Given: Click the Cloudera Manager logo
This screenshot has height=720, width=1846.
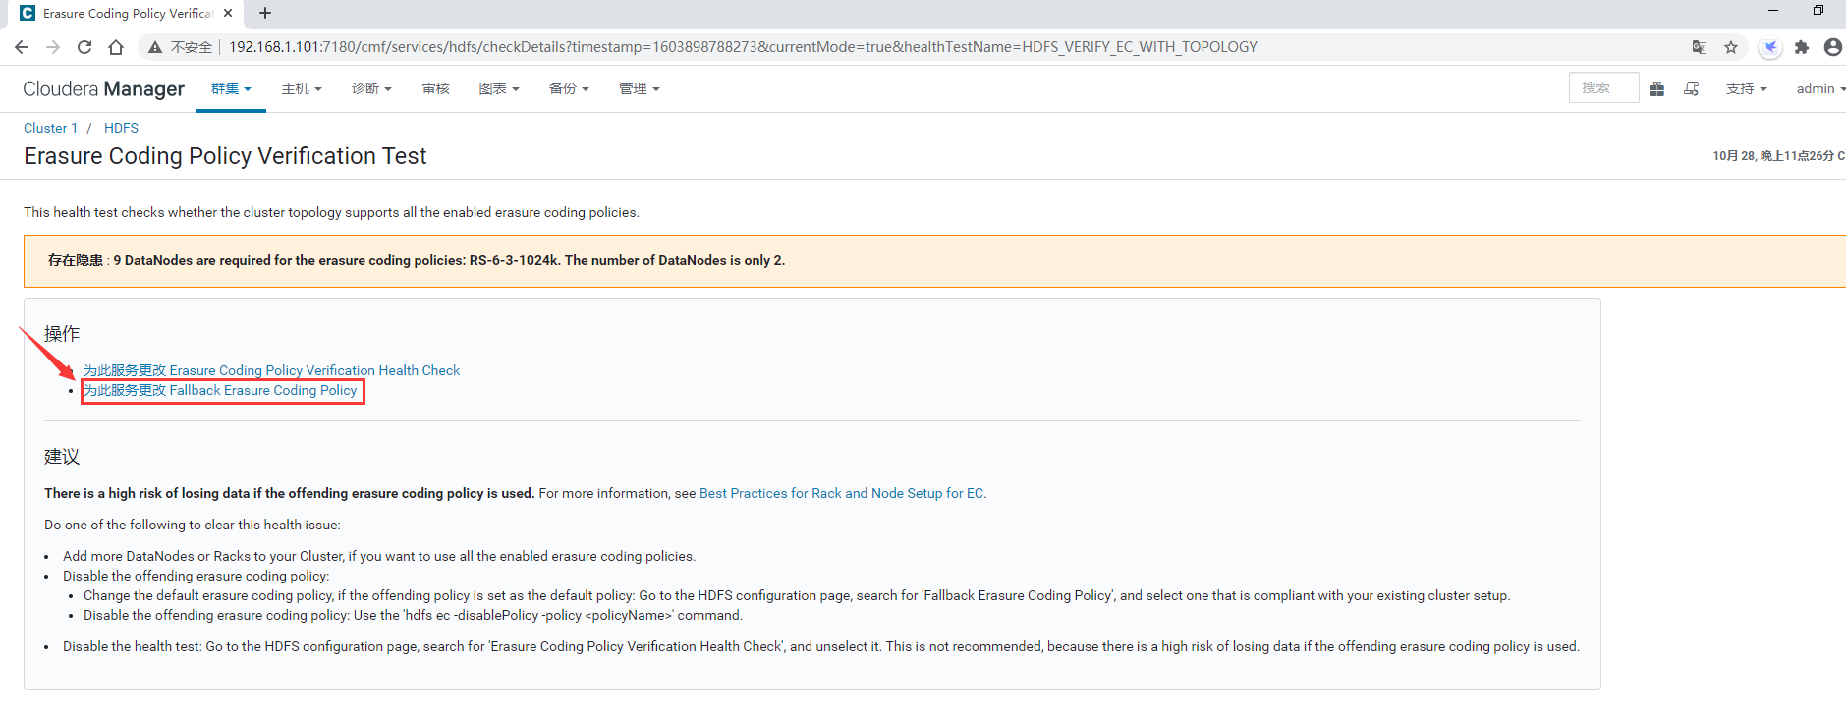Looking at the screenshot, I should tap(103, 88).
